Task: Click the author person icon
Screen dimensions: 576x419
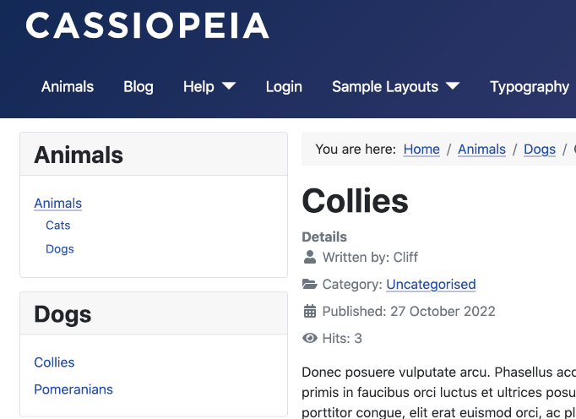Action: (x=310, y=257)
